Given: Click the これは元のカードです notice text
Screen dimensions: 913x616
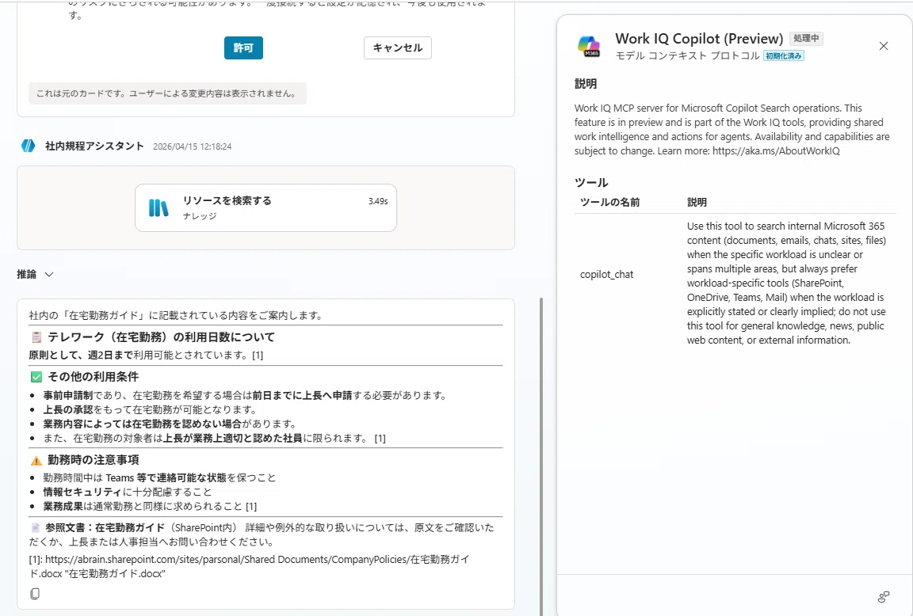Looking at the screenshot, I should pyautogui.click(x=167, y=93).
